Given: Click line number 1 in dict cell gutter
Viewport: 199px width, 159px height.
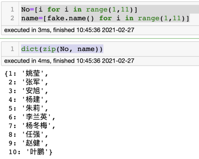Looking at the screenshot, I should tap(12, 49).
